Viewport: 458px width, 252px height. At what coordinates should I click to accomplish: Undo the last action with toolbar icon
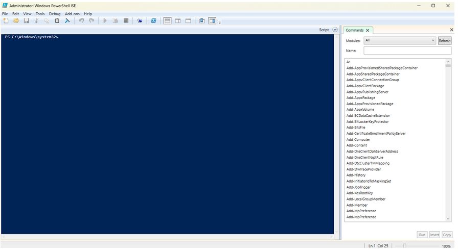tap(81, 21)
